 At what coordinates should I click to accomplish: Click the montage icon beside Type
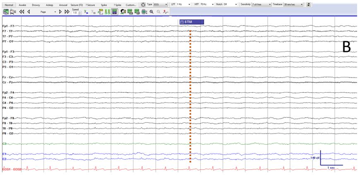pyautogui.click(x=143, y=5)
